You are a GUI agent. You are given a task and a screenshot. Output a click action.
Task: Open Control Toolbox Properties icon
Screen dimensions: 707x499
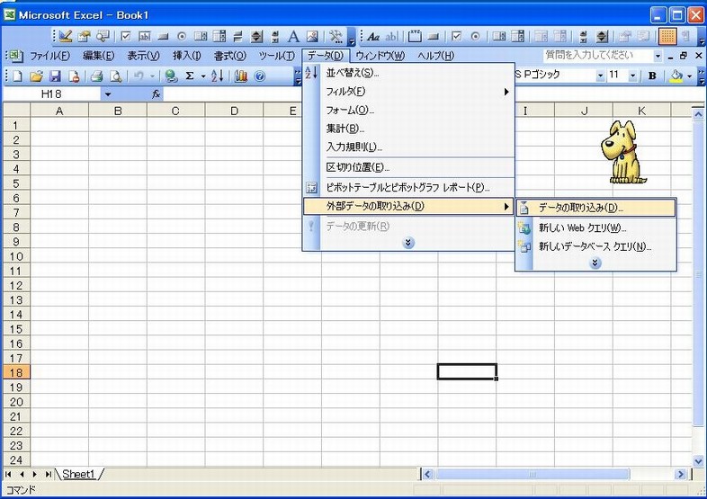click(84, 36)
